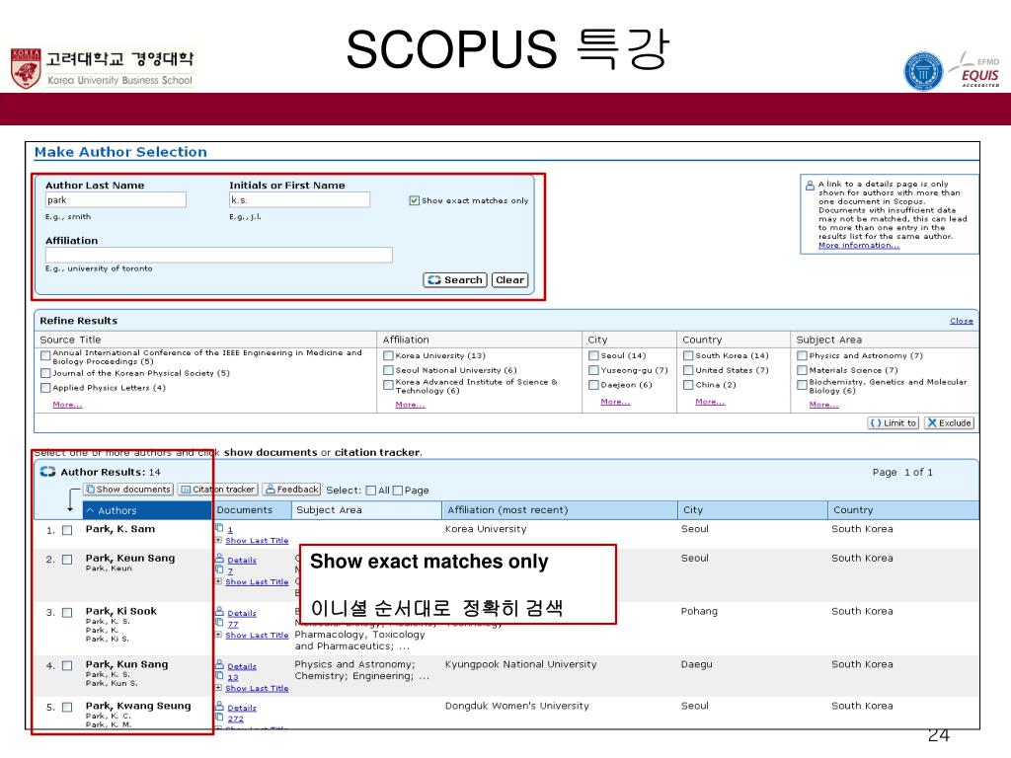The image size is (1011, 758).
Task: Expand More under Affiliation
Action: point(410,405)
